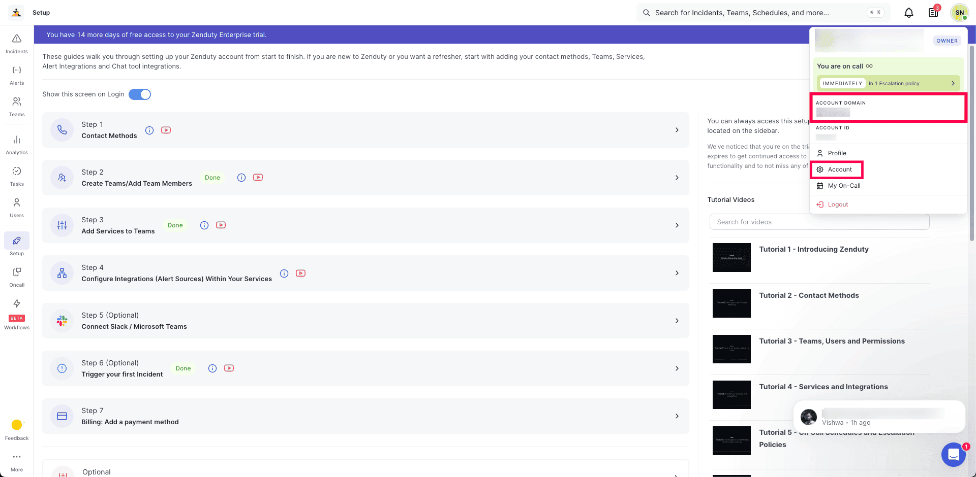The width and height of the screenshot is (976, 477).
Task: Go to Alerts in the sidebar
Action: [17, 75]
